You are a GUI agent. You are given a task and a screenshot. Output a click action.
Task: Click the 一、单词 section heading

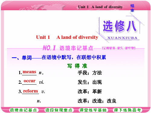coord(22,58)
